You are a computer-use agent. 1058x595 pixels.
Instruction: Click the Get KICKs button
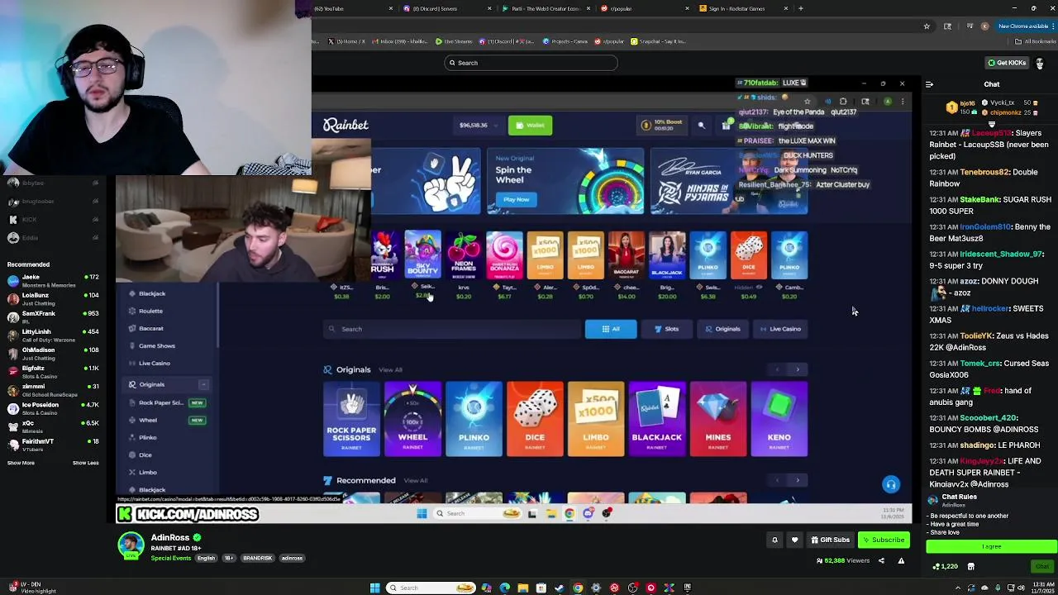coord(1007,63)
